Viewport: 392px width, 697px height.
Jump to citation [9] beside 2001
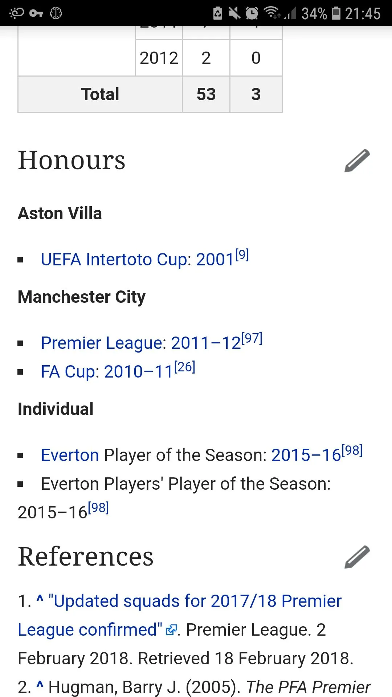tap(242, 255)
